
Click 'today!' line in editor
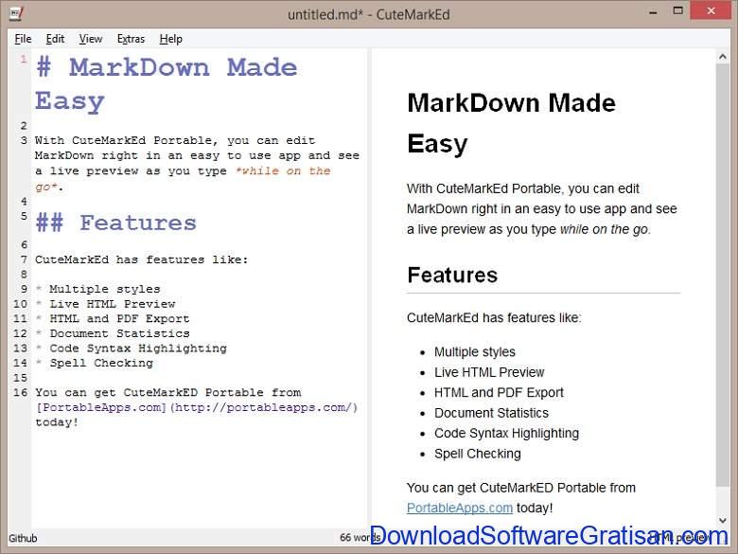[57, 422]
